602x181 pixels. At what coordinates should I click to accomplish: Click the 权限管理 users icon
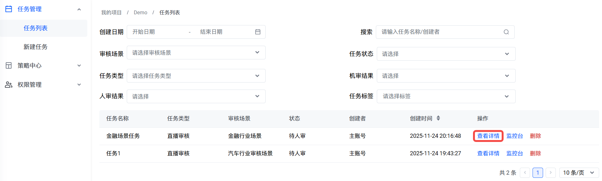click(9, 84)
